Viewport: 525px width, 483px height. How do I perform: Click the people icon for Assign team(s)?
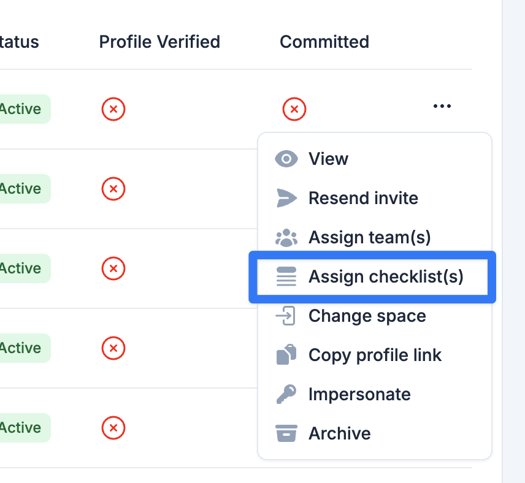pos(286,238)
